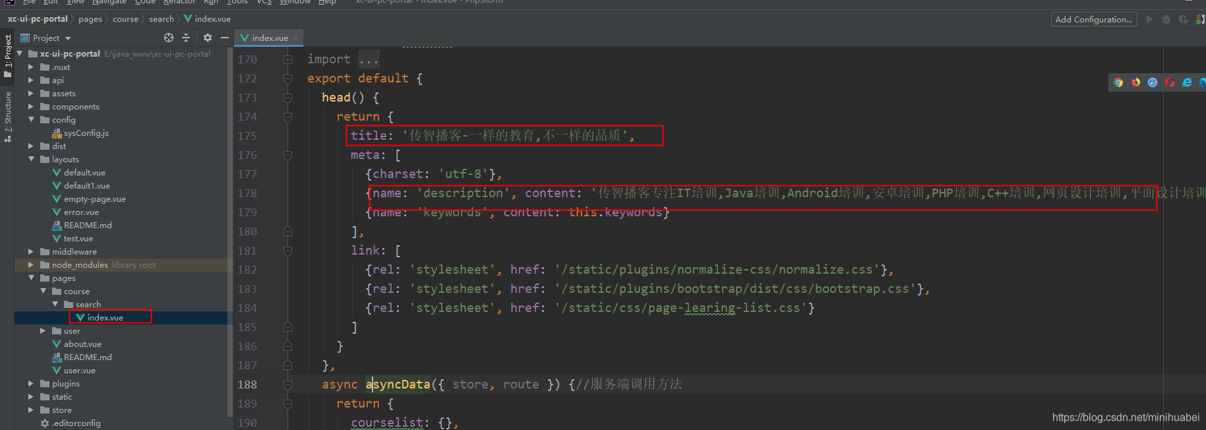Click the locate current file icon in Project panel

[x=169, y=38]
